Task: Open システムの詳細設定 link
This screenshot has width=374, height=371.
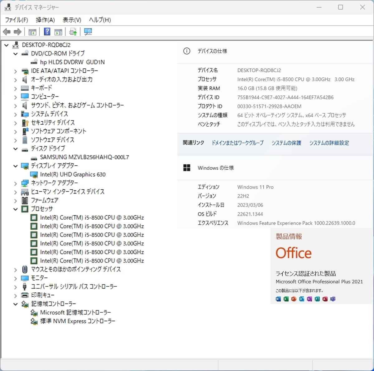Action: tap(329, 143)
